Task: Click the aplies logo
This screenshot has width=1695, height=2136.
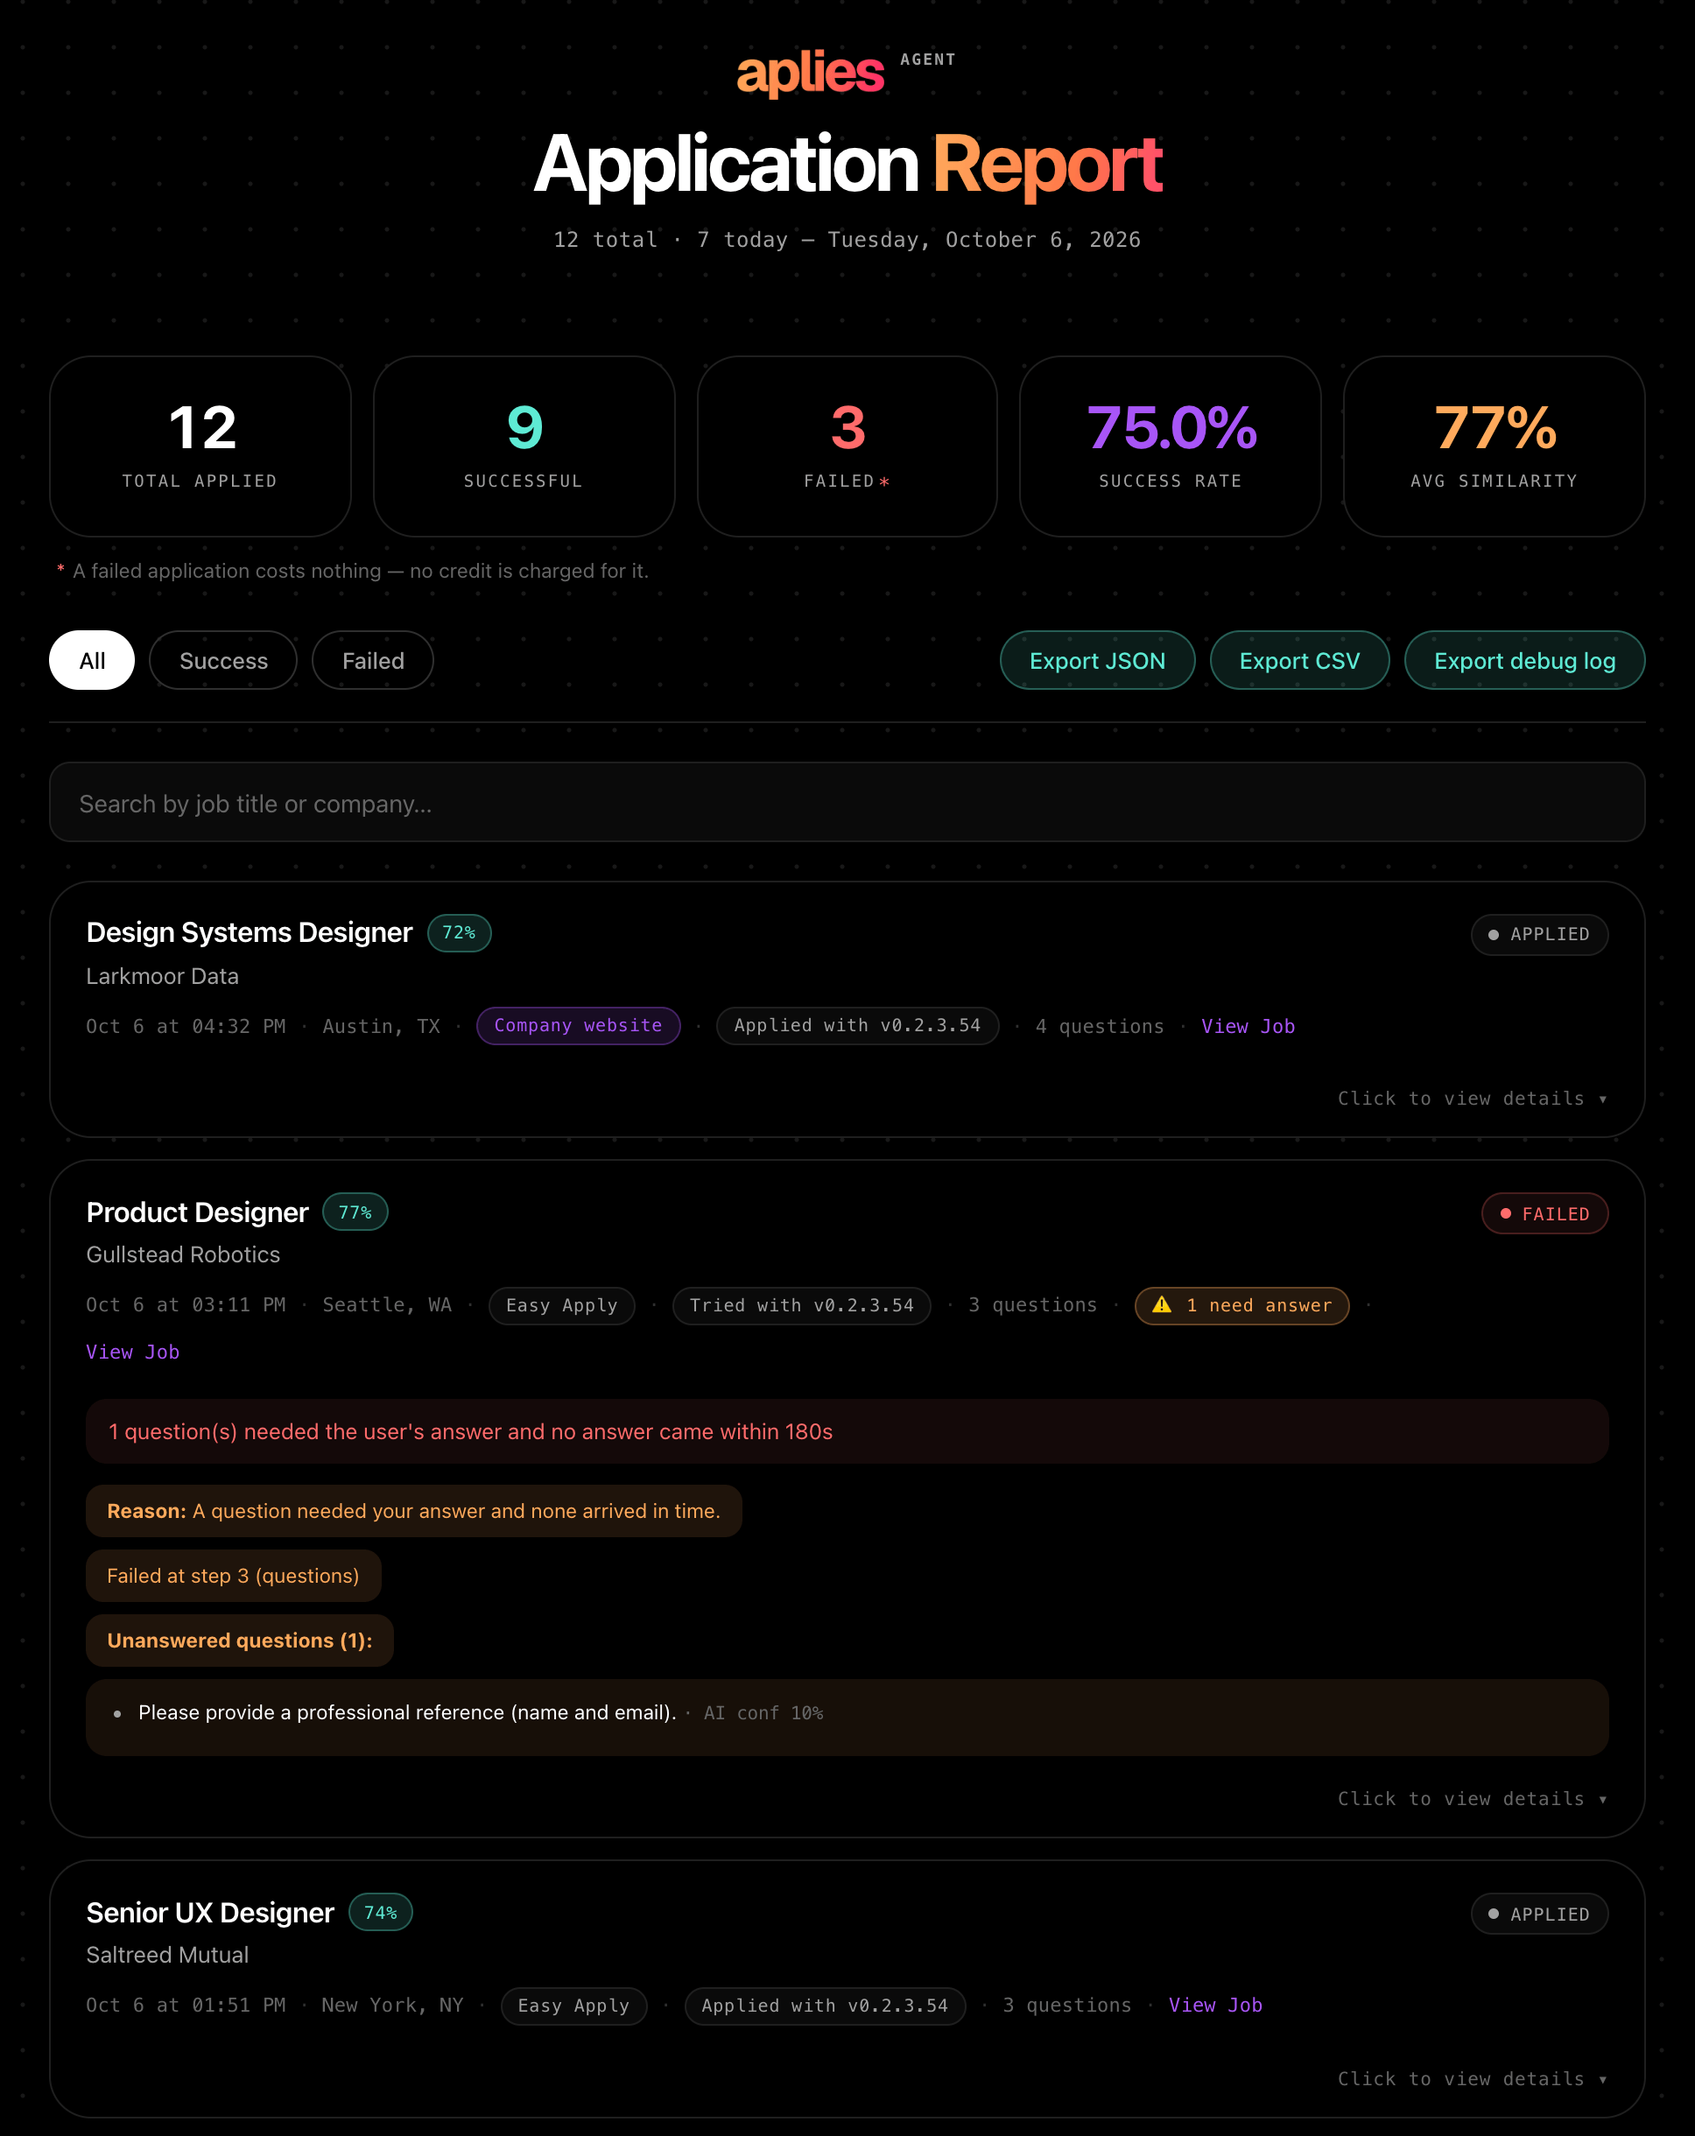Action: pyautogui.click(x=809, y=74)
